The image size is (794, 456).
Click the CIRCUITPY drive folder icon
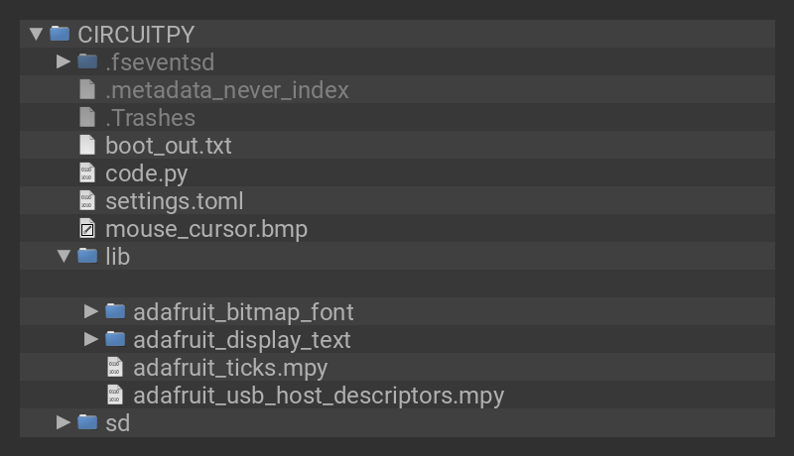pos(60,34)
